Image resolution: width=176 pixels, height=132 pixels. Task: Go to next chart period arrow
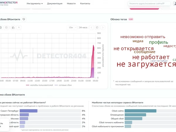(103, 28)
